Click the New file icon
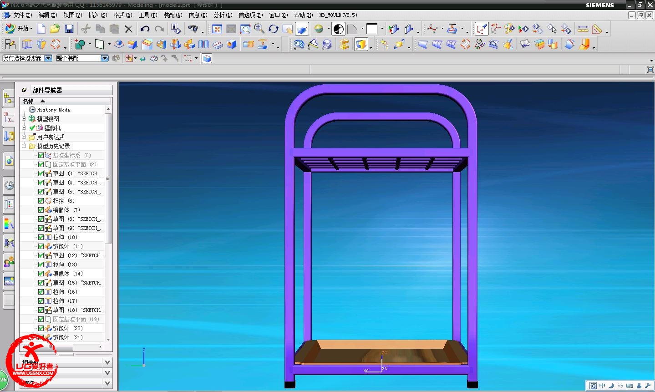The image size is (655, 392). click(41, 29)
